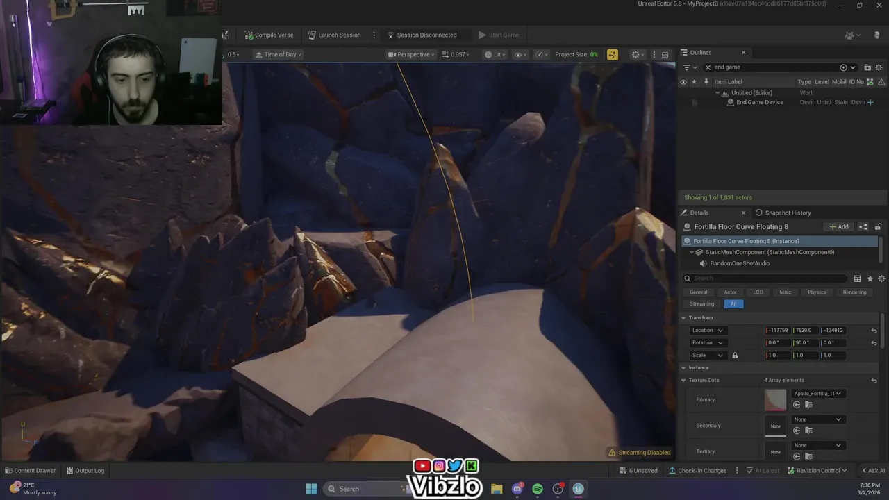
Task: Reset Rotation to default arrow
Action: click(874, 343)
